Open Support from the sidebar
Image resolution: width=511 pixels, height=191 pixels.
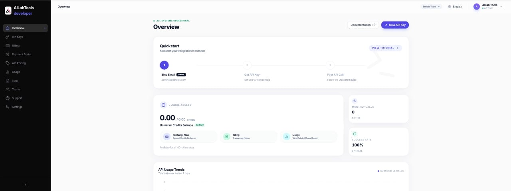(26, 98)
